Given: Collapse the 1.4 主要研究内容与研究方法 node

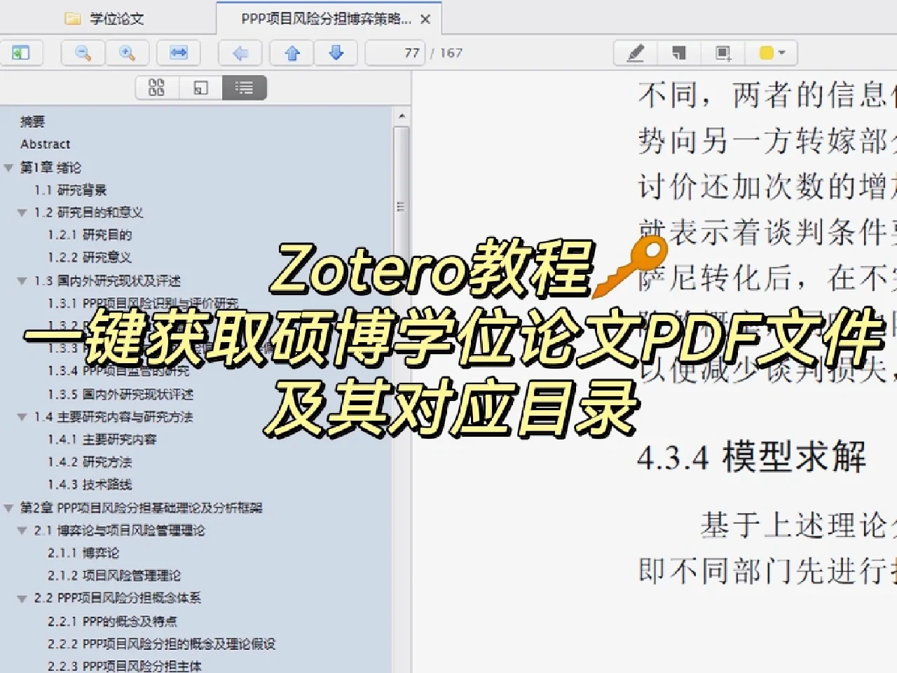Looking at the screenshot, I should (22, 417).
